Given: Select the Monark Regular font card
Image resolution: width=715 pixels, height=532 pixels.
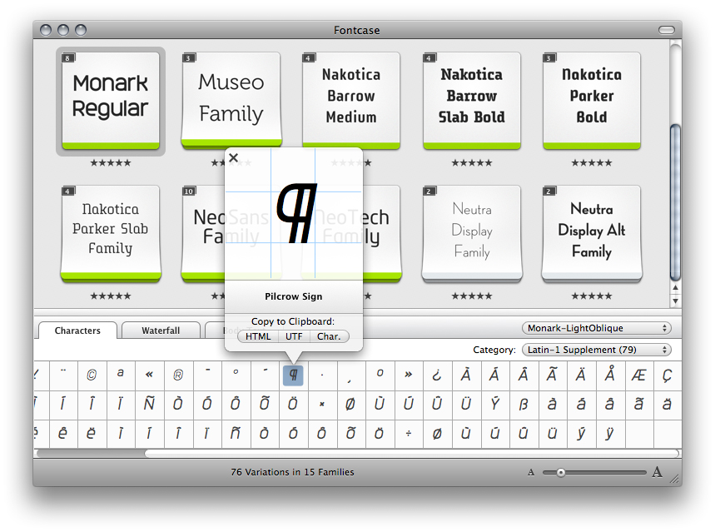Looking at the screenshot, I should pyautogui.click(x=111, y=101).
